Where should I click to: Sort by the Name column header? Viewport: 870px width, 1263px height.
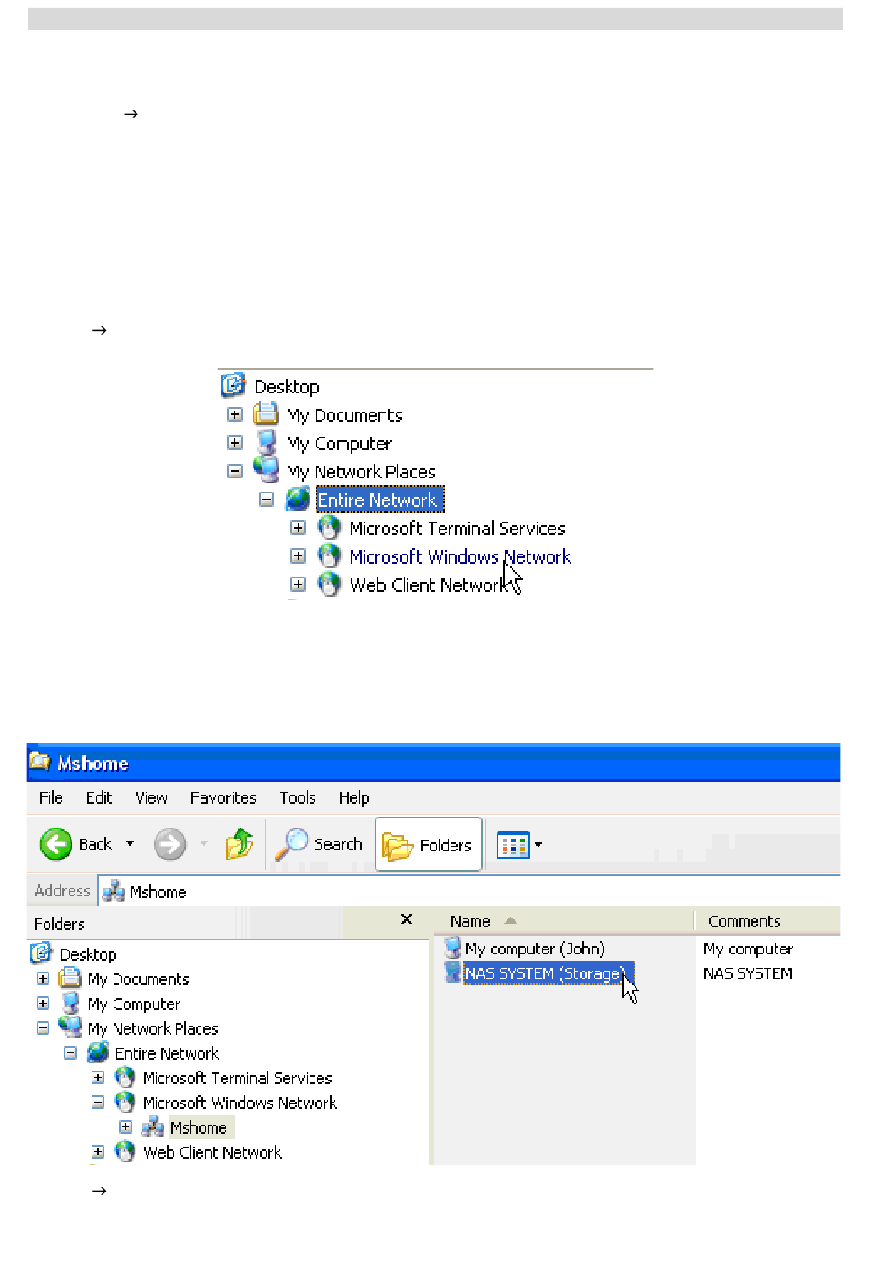563,921
